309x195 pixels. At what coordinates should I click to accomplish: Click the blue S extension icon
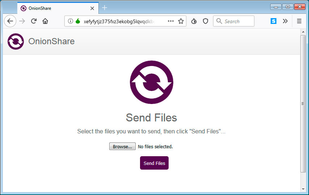(x=273, y=21)
